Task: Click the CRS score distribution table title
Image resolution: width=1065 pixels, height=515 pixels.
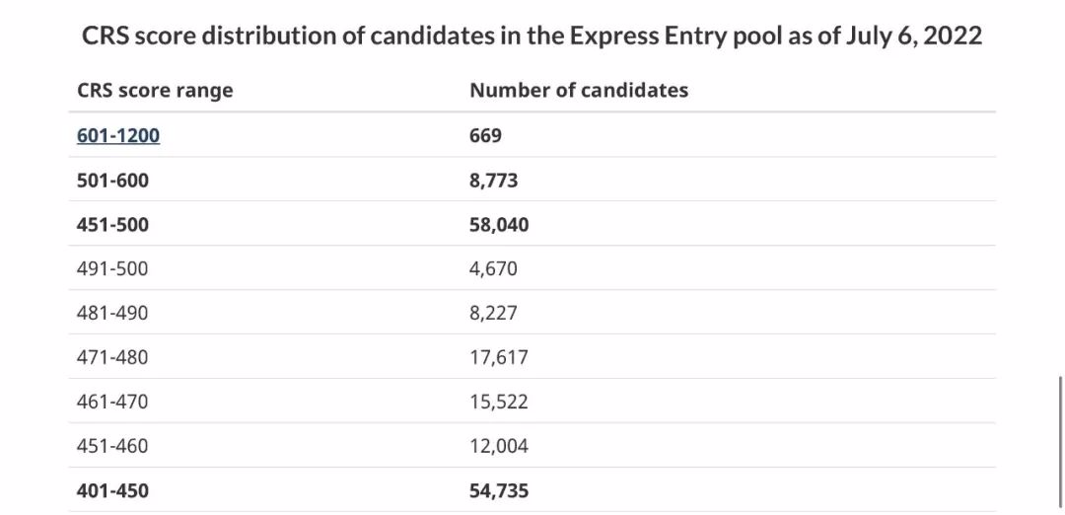Action: (x=532, y=36)
